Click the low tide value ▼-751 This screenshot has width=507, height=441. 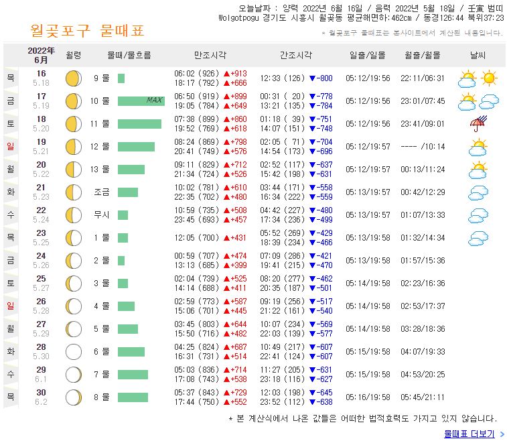coord(321,119)
